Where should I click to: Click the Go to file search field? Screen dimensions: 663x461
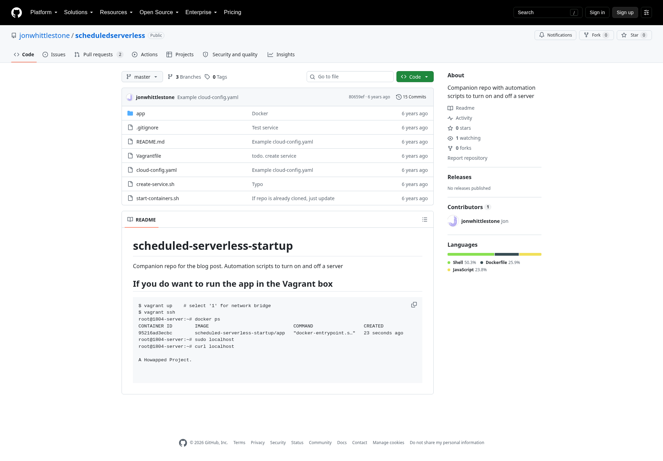350,77
